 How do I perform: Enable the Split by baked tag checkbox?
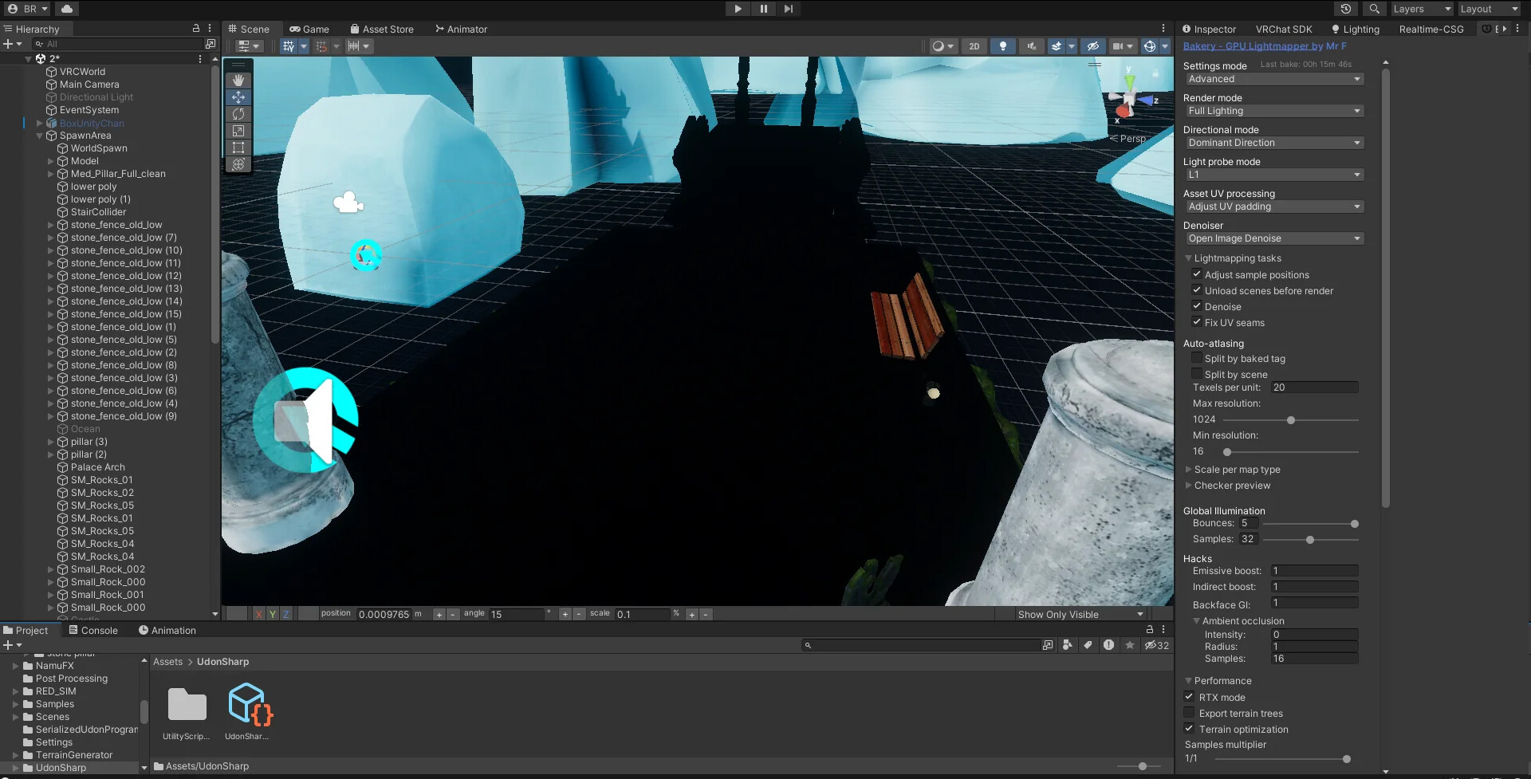[1196, 358]
